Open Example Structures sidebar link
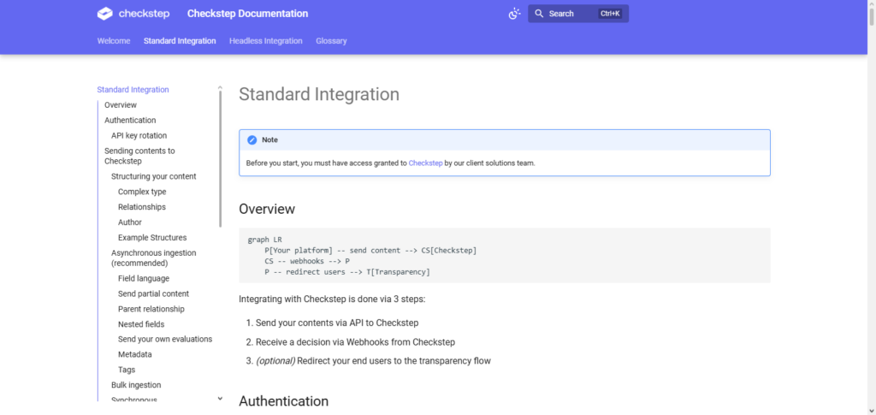This screenshot has width=876, height=415. pyautogui.click(x=152, y=237)
